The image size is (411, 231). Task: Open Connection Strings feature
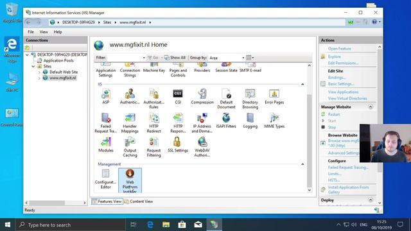coord(130,70)
